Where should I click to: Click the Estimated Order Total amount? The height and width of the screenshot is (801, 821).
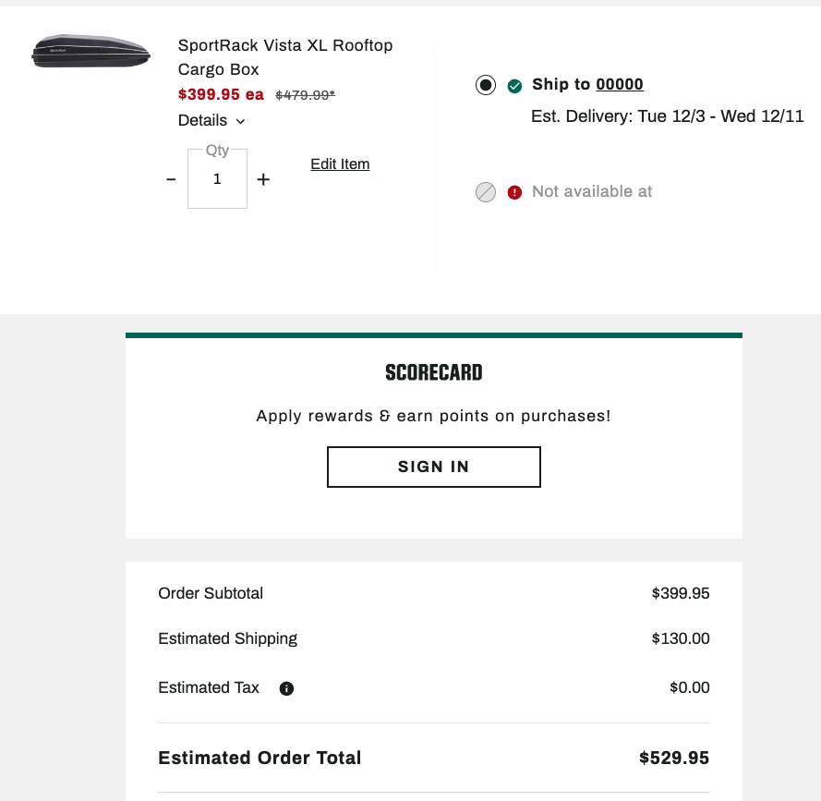pyautogui.click(x=674, y=759)
